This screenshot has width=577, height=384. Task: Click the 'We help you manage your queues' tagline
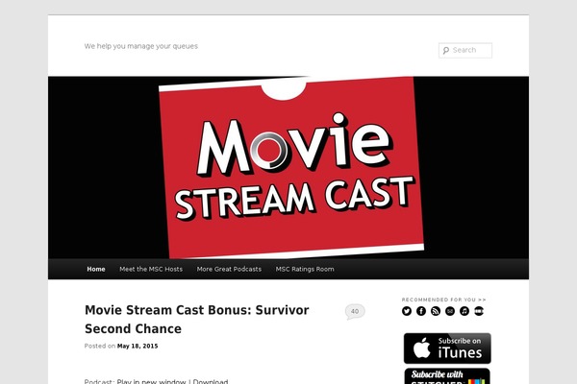(141, 46)
